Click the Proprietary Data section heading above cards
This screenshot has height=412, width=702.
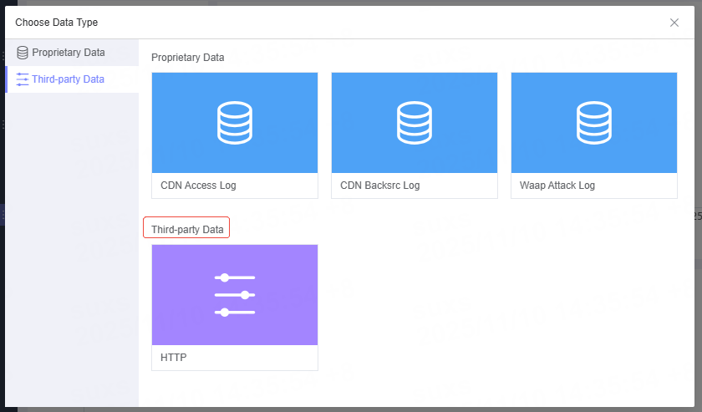[187, 58]
